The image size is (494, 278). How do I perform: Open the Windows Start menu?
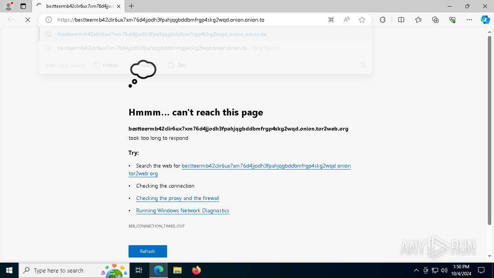pyautogui.click(x=9, y=270)
